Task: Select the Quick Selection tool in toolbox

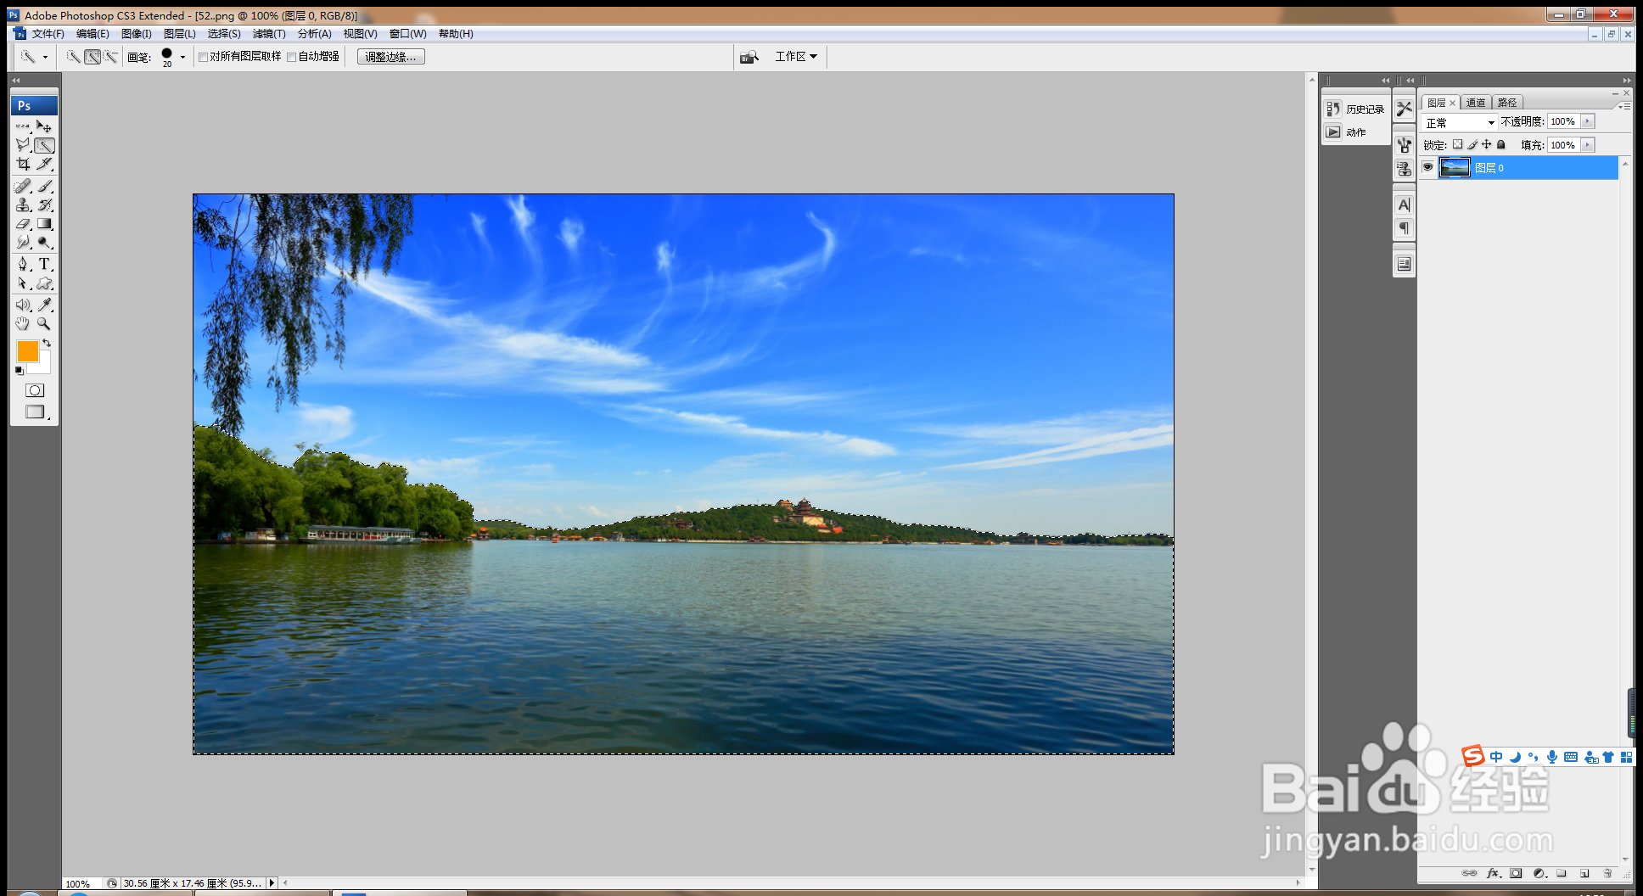Action: pyautogui.click(x=44, y=145)
